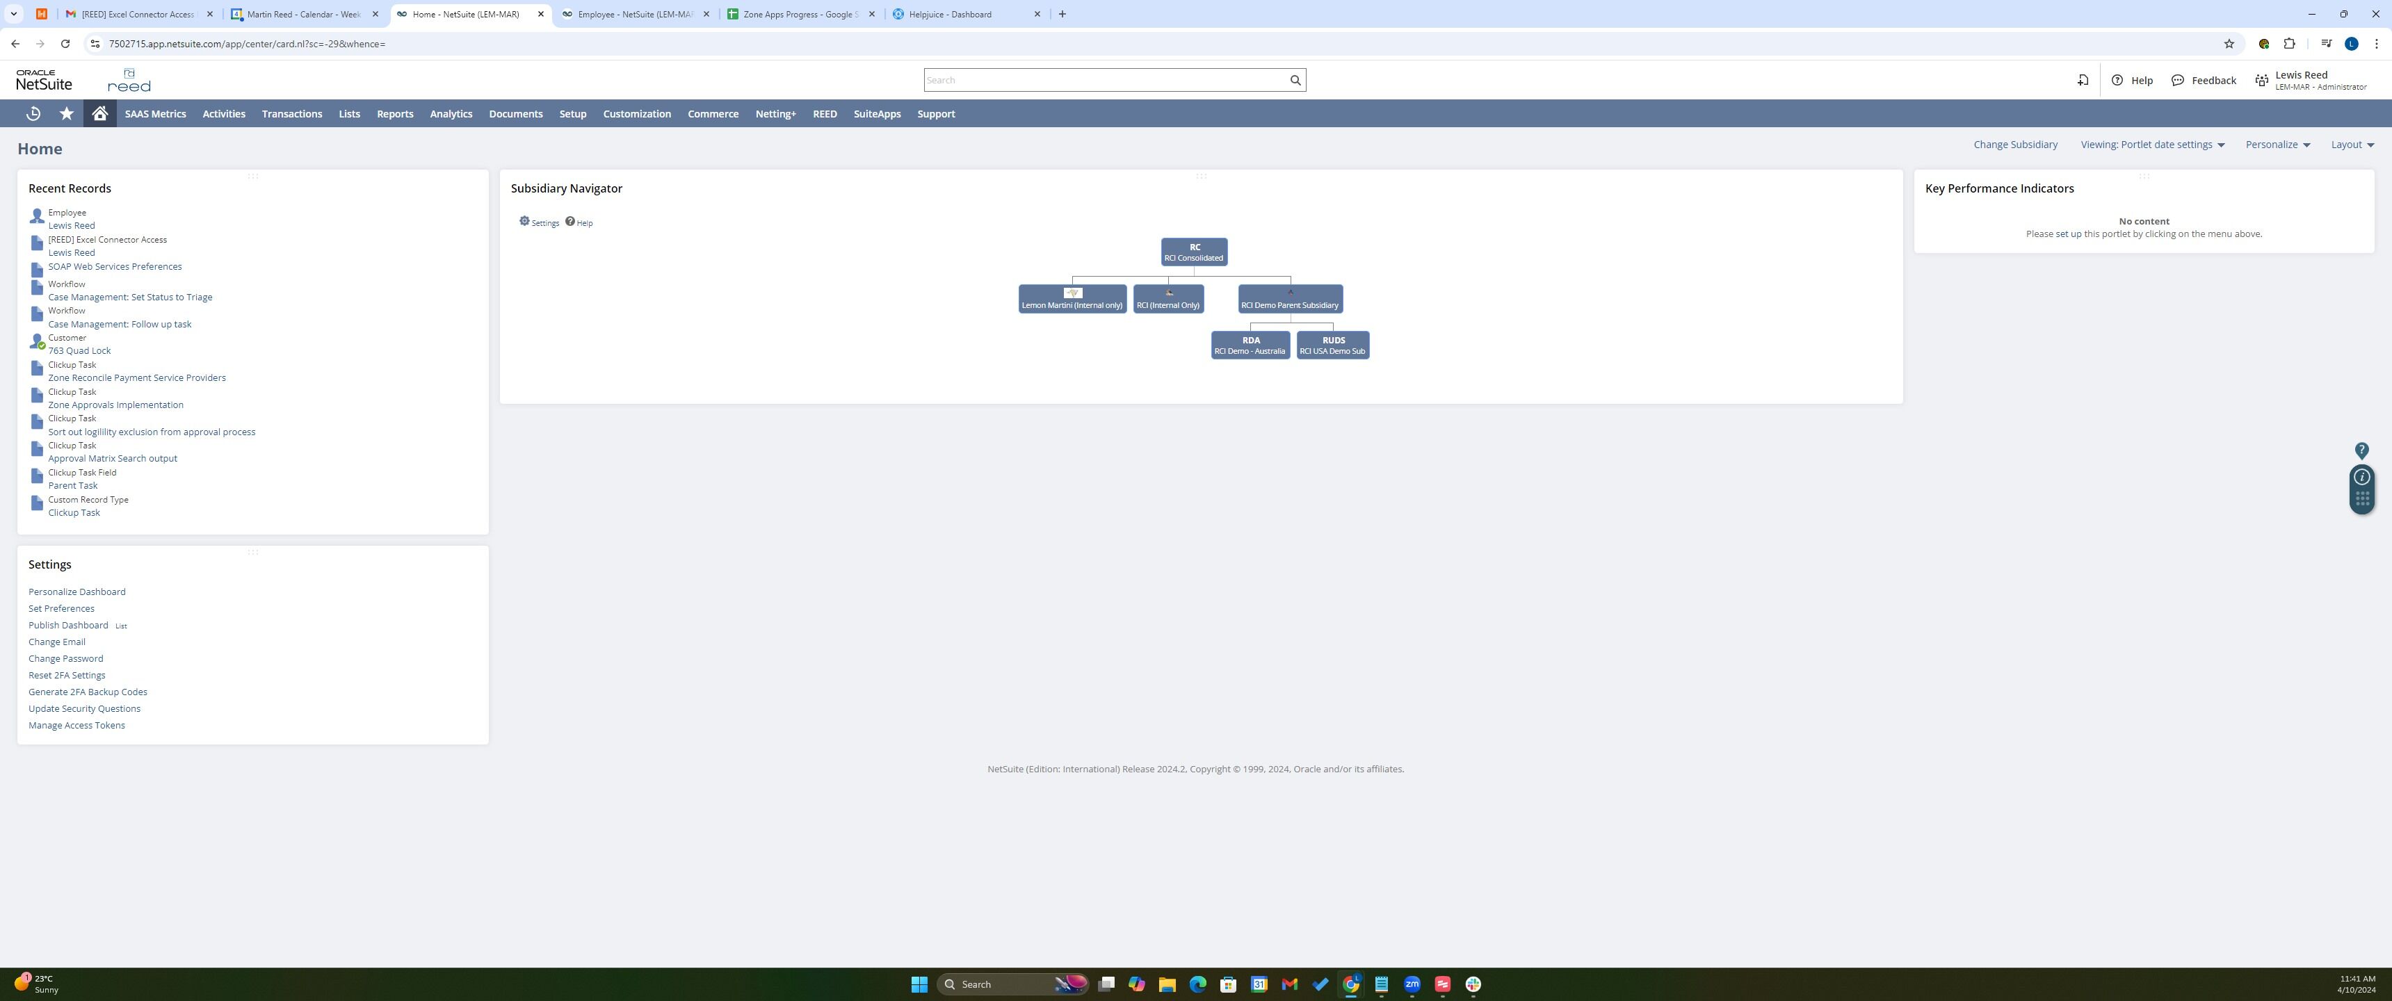Click the Shortcuts star icon
Screen dimensions: 2392x1001
click(67, 113)
